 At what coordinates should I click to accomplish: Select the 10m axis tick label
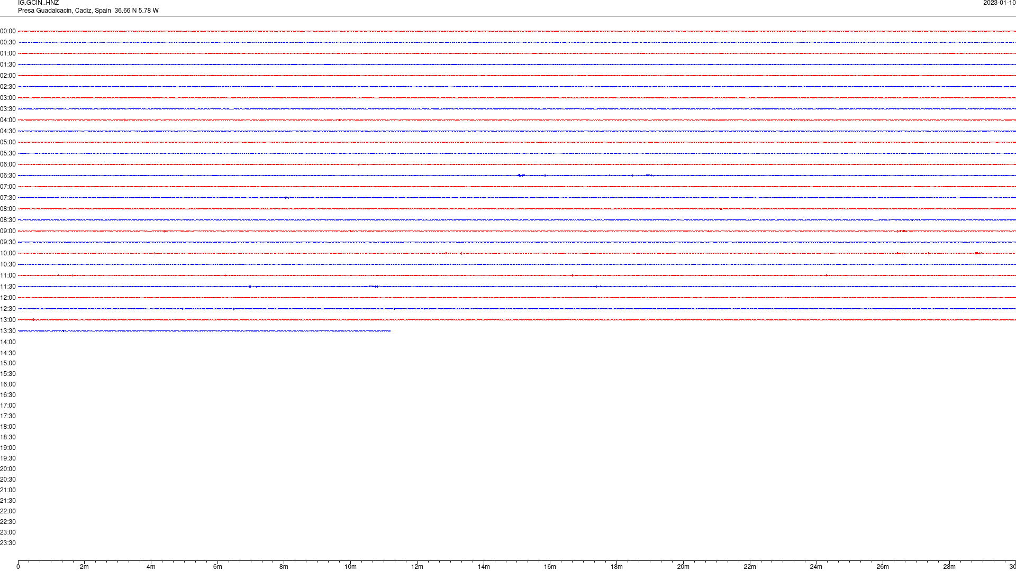(350, 567)
